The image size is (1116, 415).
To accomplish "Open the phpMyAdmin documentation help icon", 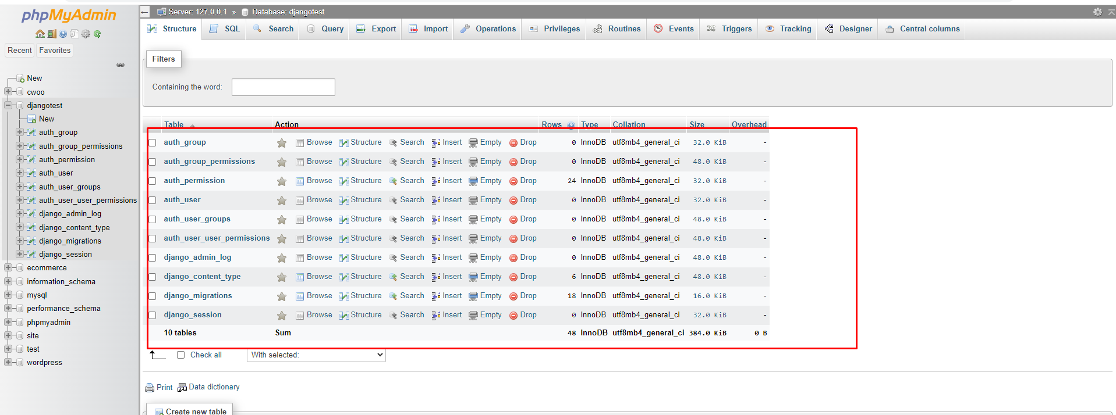I will pos(63,34).
